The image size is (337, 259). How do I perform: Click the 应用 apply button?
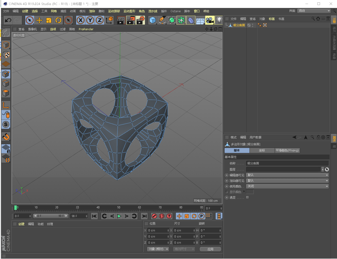click(x=210, y=249)
